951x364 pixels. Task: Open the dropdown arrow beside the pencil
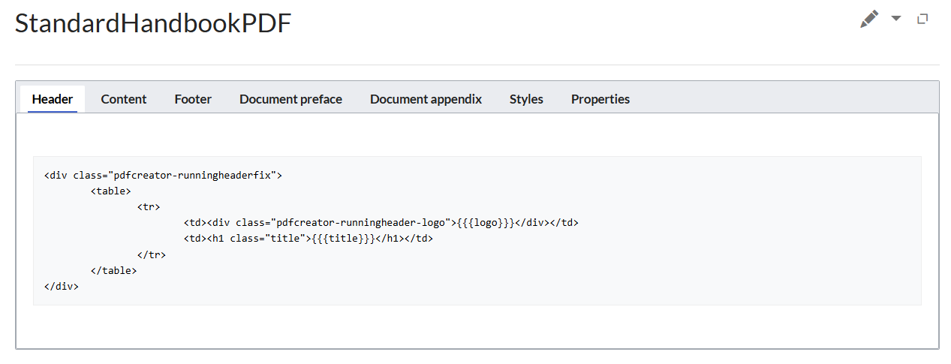pyautogui.click(x=895, y=19)
